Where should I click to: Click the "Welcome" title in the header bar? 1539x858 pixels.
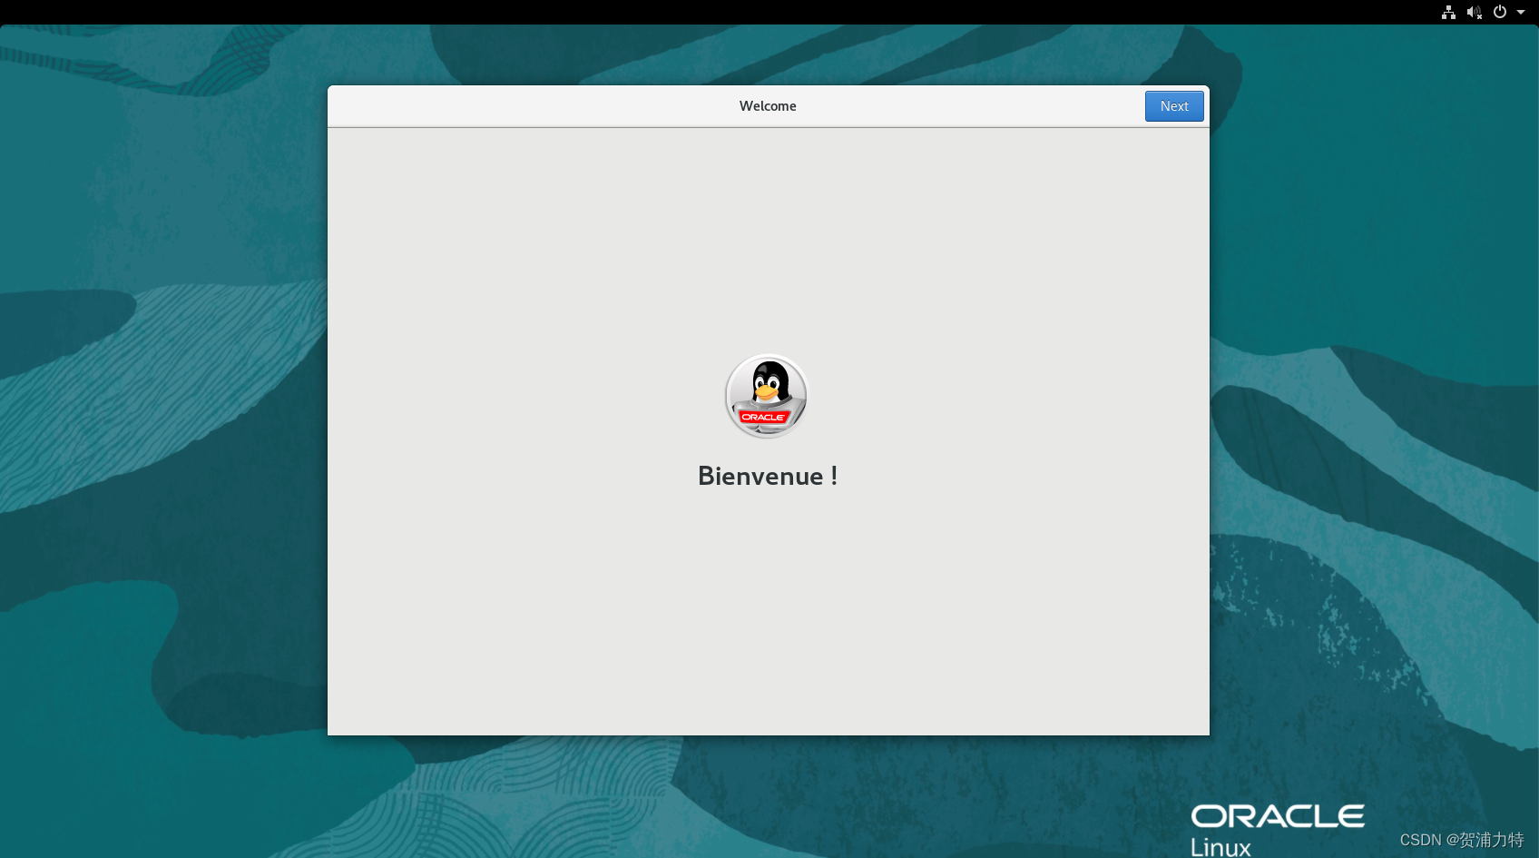(x=768, y=106)
